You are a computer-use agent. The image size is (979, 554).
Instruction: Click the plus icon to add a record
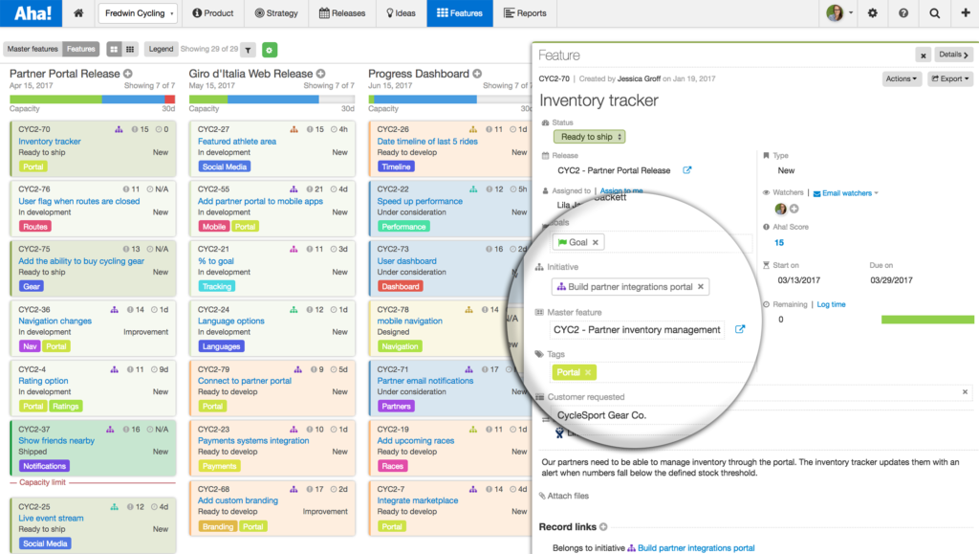click(963, 13)
